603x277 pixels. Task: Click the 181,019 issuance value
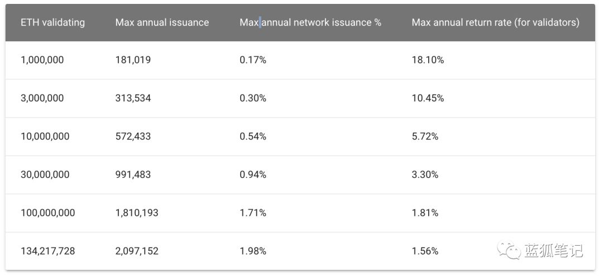[x=133, y=60]
